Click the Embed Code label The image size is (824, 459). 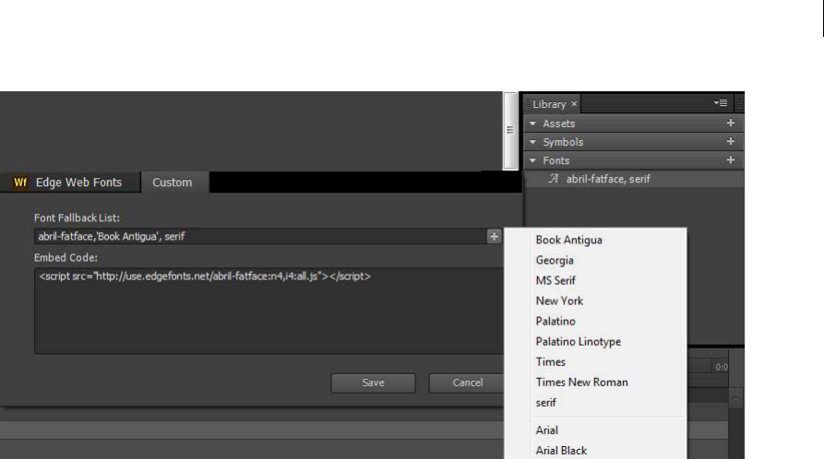pos(66,258)
